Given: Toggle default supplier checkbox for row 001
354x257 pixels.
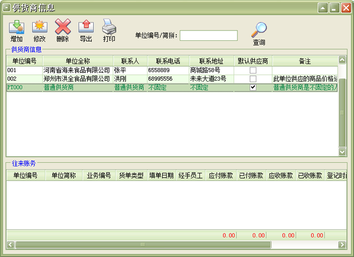Looking at the screenshot, I should (253, 70).
